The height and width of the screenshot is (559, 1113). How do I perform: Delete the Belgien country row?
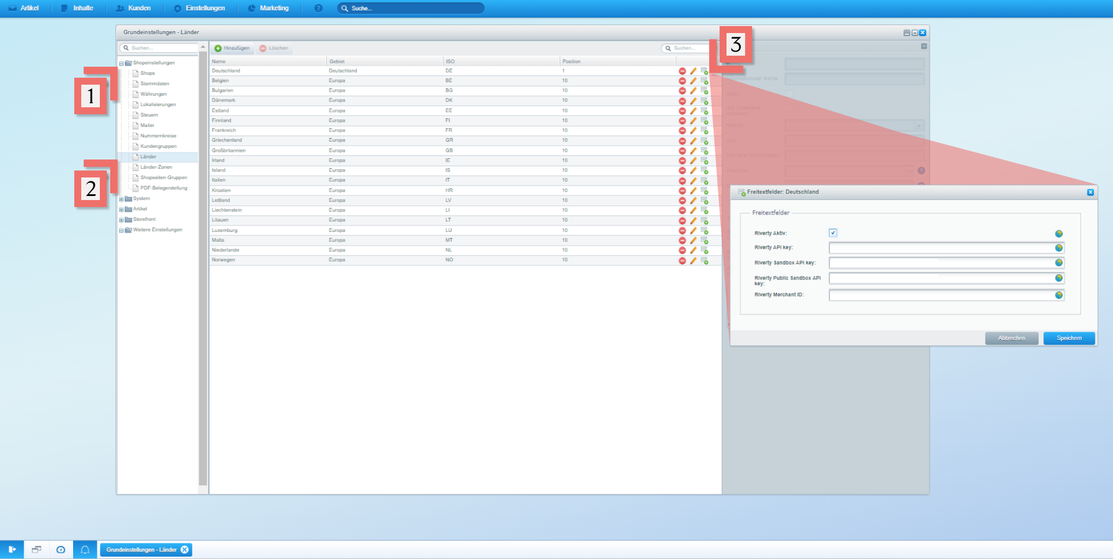point(682,81)
